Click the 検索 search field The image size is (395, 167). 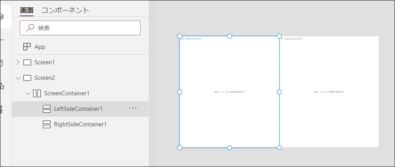80,28
